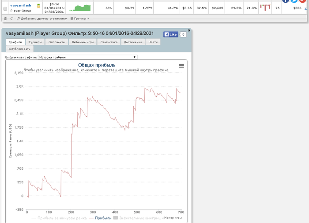
Task: Click 'Добавить другую статистику' button
Action: 42,19
